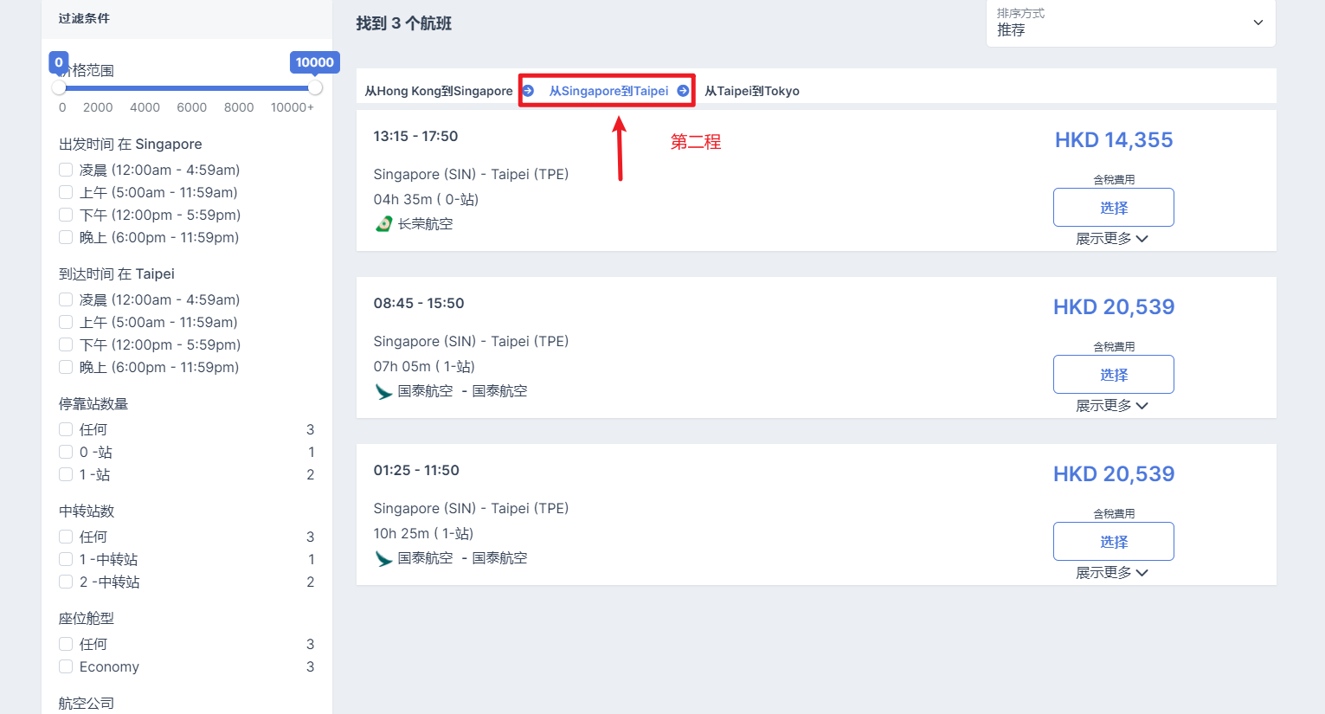Click arrow icon after Hong Kong到Singapore
This screenshot has height=714, width=1325.
pyautogui.click(x=528, y=91)
